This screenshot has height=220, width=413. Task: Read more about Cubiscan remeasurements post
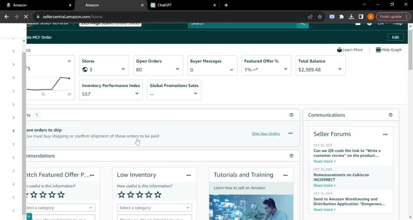click(x=325, y=185)
